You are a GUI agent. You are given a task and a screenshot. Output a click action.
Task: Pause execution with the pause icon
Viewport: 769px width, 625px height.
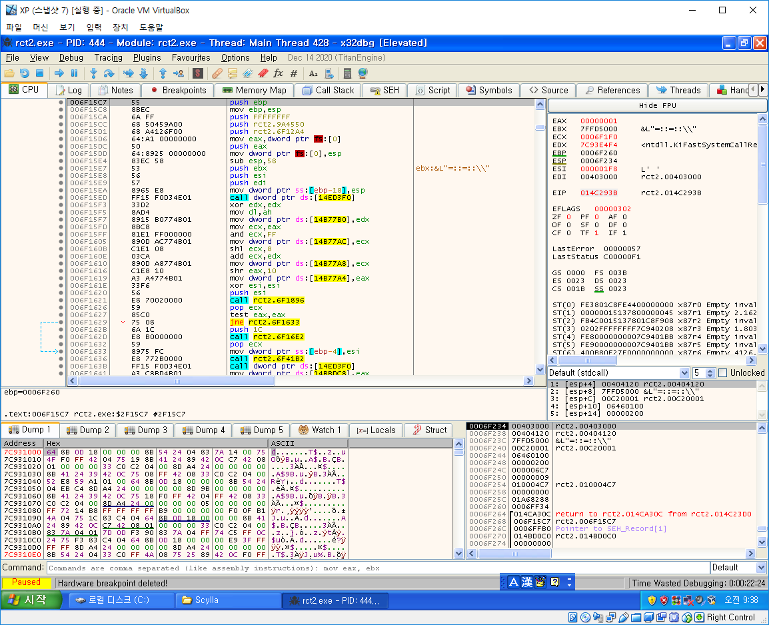coord(75,73)
